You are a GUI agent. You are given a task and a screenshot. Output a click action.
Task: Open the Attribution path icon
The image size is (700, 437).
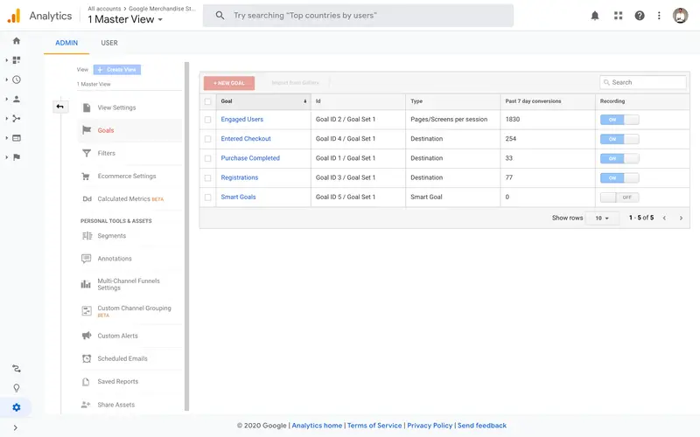[17, 369]
